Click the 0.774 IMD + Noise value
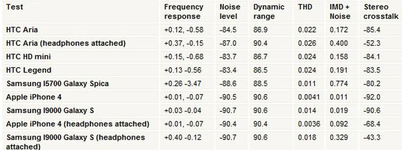 pyautogui.click(x=339, y=84)
